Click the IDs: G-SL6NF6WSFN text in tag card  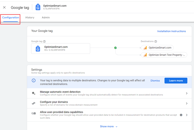tap(55, 50)
